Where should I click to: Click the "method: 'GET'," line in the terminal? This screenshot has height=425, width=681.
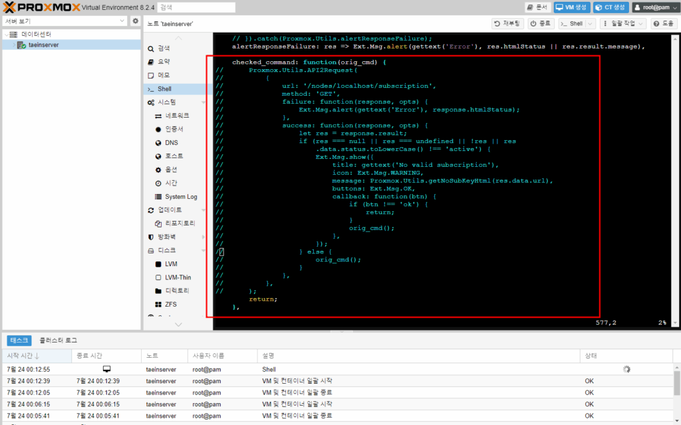click(x=311, y=94)
